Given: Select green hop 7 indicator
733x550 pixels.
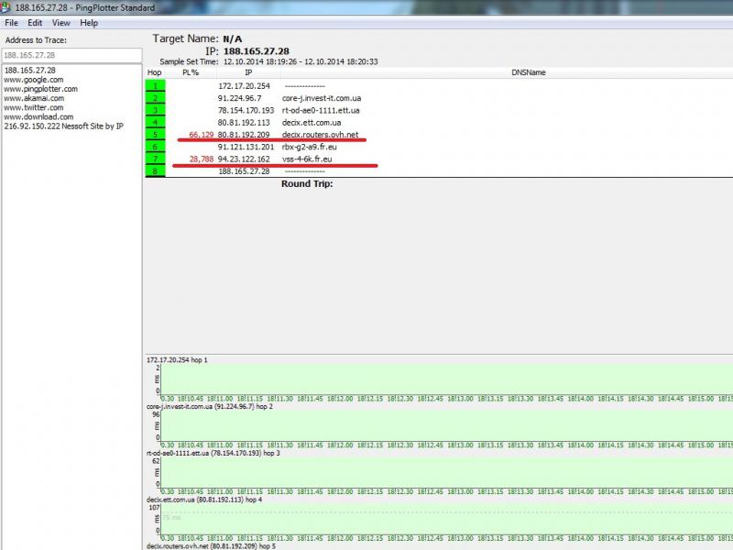Looking at the screenshot, I should (x=155, y=159).
